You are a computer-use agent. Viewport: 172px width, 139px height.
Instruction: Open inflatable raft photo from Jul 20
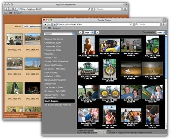[x=110, y=45]
